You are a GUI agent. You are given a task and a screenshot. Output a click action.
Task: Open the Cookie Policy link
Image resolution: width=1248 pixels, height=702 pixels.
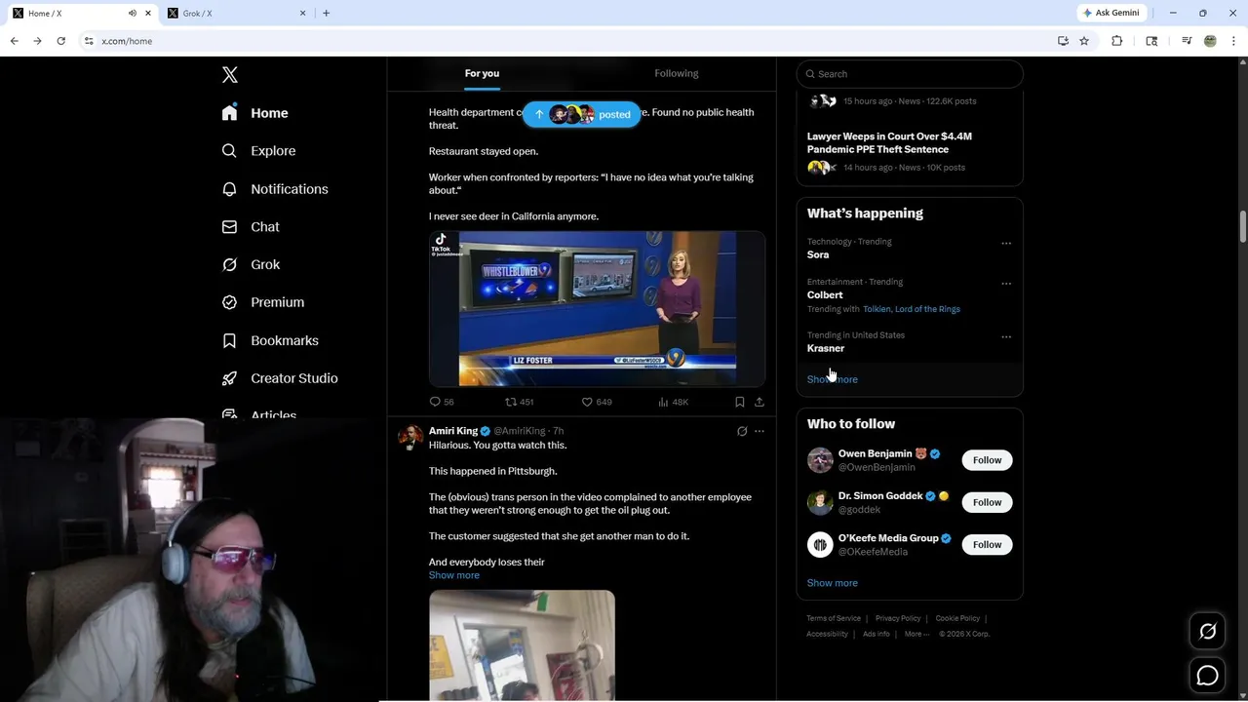[x=957, y=618]
